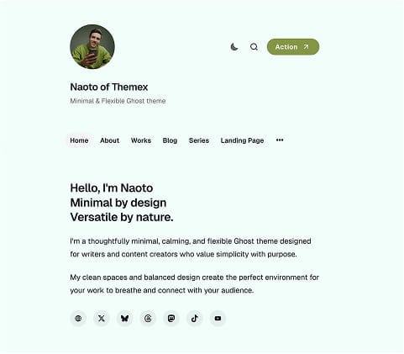Click the green Action button
This screenshot has height=354, width=404.
pyautogui.click(x=293, y=47)
